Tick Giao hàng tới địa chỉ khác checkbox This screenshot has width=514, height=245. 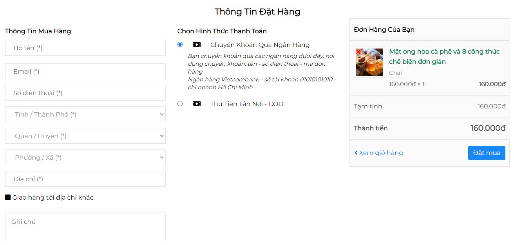pos(8,197)
